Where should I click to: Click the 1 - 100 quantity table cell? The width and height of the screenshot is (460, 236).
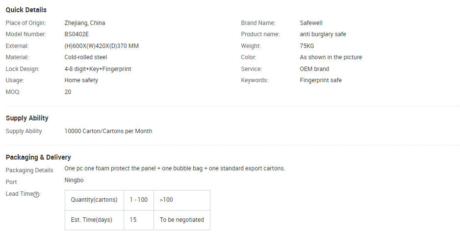coord(139,200)
